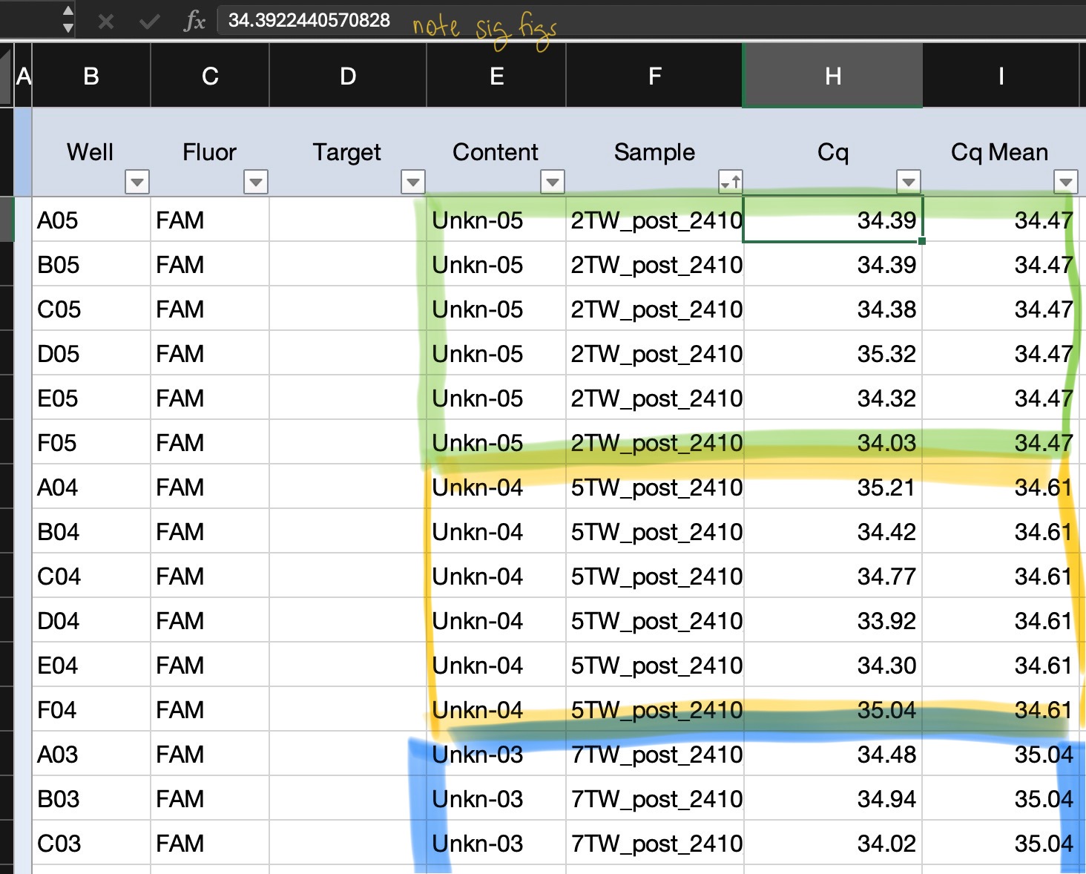The width and height of the screenshot is (1086, 874).
Task: Open the Cq column filter dropdown
Action: point(909,182)
